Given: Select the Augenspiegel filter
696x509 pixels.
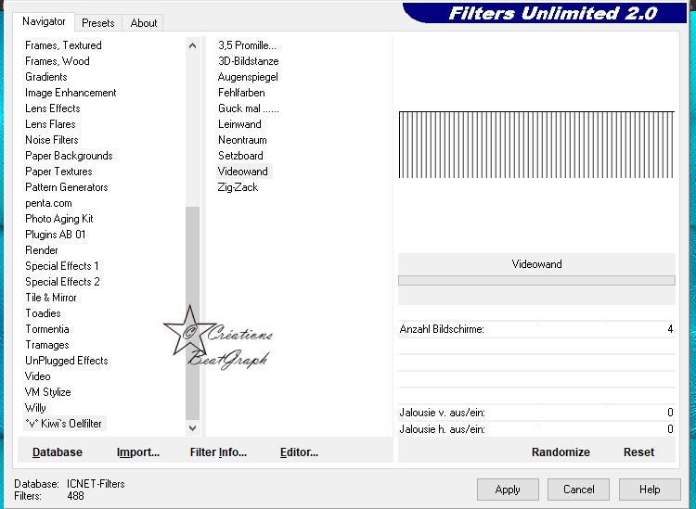Looking at the screenshot, I should click(x=248, y=77).
